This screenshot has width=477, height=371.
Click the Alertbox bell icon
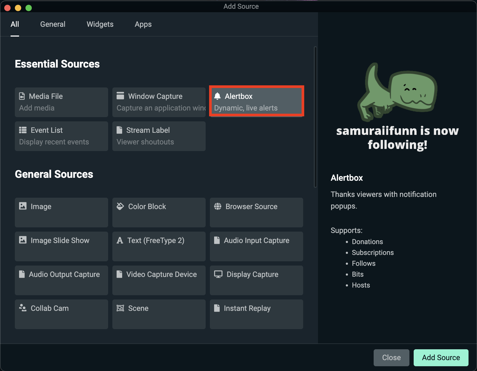(x=217, y=96)
